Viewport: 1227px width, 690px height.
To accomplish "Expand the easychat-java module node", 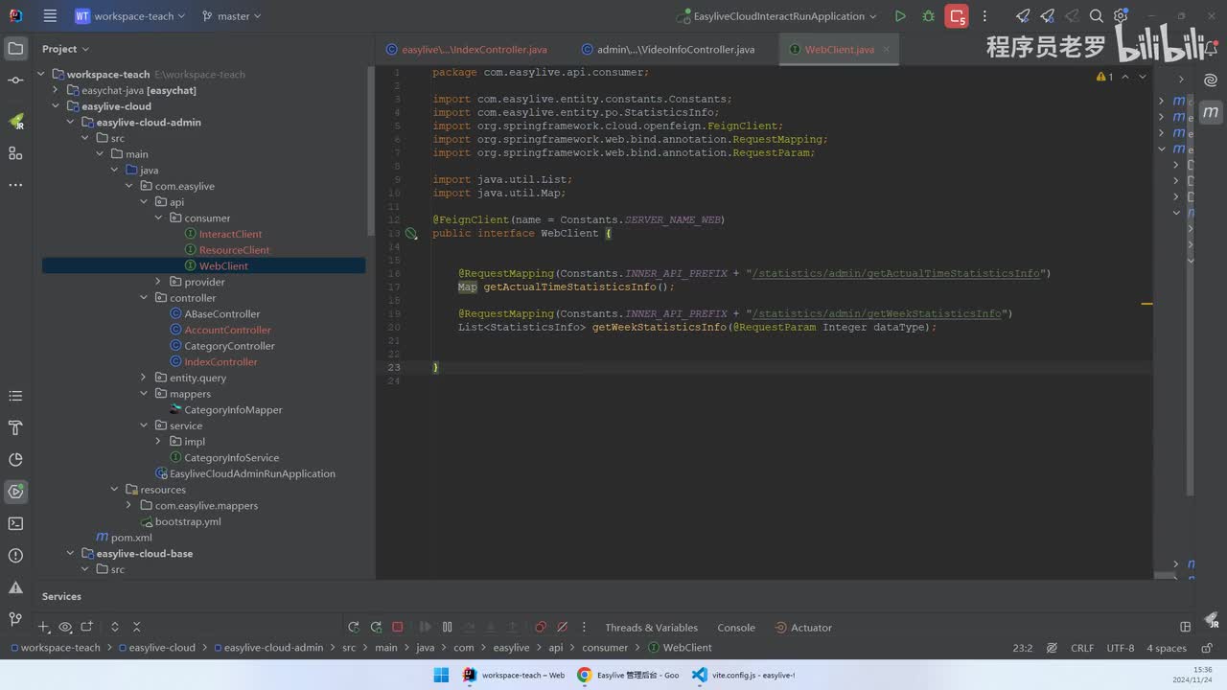I will 56,90.
